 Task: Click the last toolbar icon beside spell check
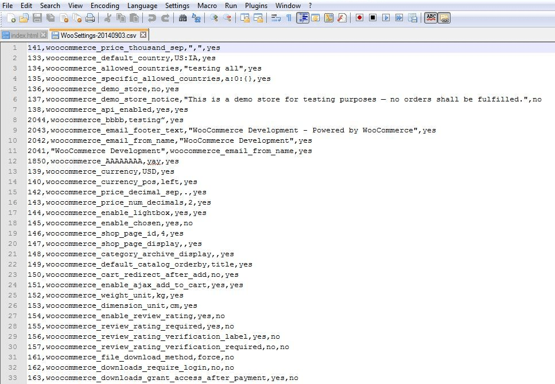pos(444,18)
